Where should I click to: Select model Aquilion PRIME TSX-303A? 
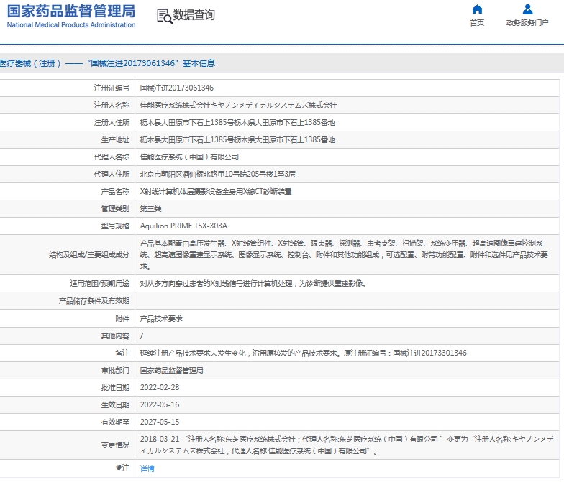(x=183, y=226)
